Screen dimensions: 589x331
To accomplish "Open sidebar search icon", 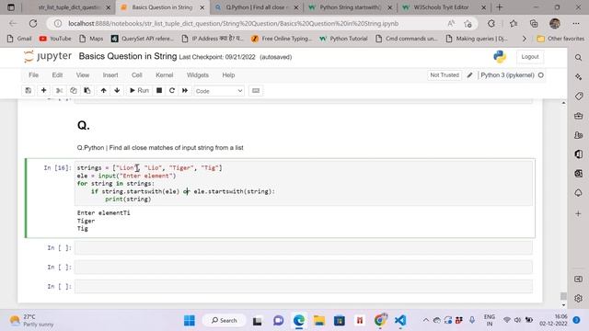I will click(x=579, y=57).
